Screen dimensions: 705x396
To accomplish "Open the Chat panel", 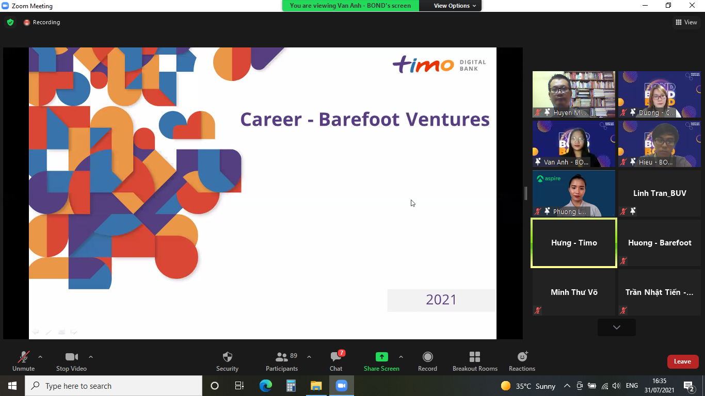I will (x=336, y=357).
